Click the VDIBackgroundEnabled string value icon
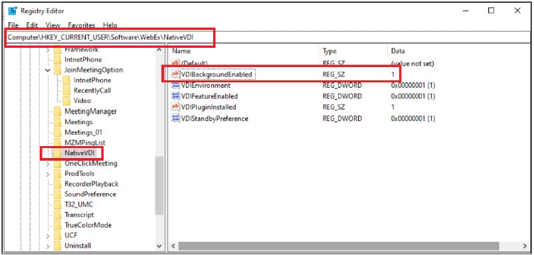Screen dimensions: 534x255 176,74
